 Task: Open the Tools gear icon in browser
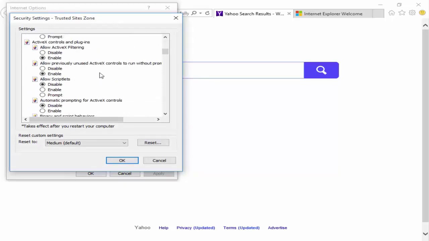pyautogui.click(x=412, y=13)
